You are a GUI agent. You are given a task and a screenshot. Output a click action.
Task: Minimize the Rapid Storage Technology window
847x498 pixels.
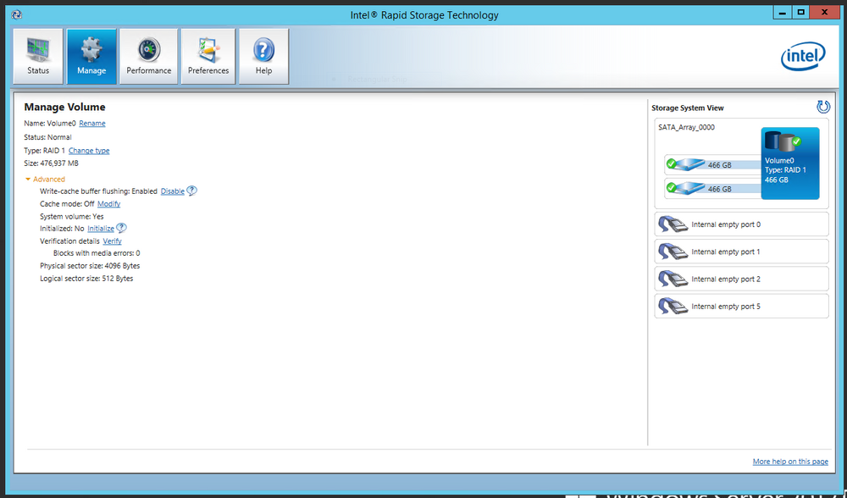(783, 12)
